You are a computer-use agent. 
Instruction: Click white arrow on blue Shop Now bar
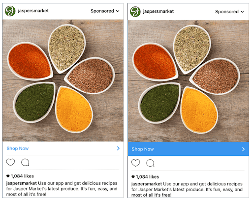coord(243,149)
